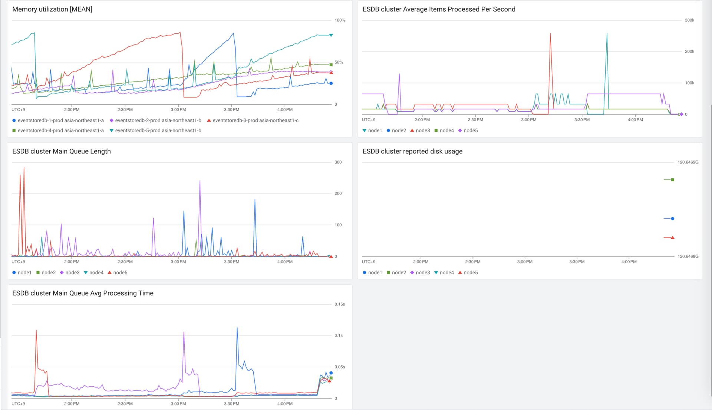
Task: Click the 200k axis label in Items Processed chart
Action: [689, 52]
